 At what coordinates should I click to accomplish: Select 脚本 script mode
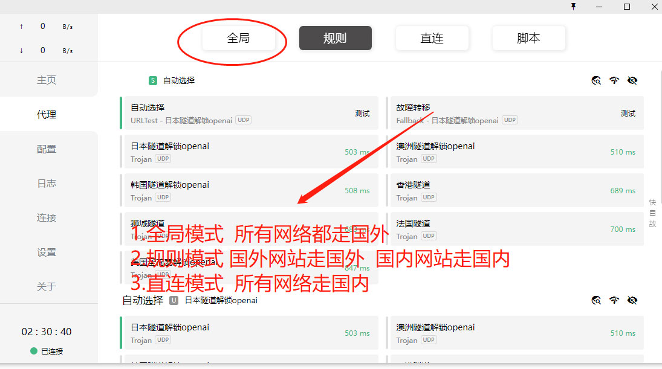(528, 38)
